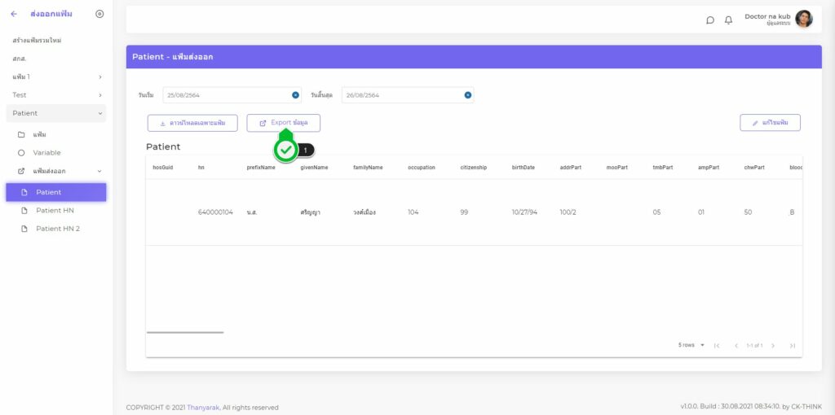Viewport: 835px width, 415px height.
Task: Go to the last page of the table
Action: click(792, 346)
